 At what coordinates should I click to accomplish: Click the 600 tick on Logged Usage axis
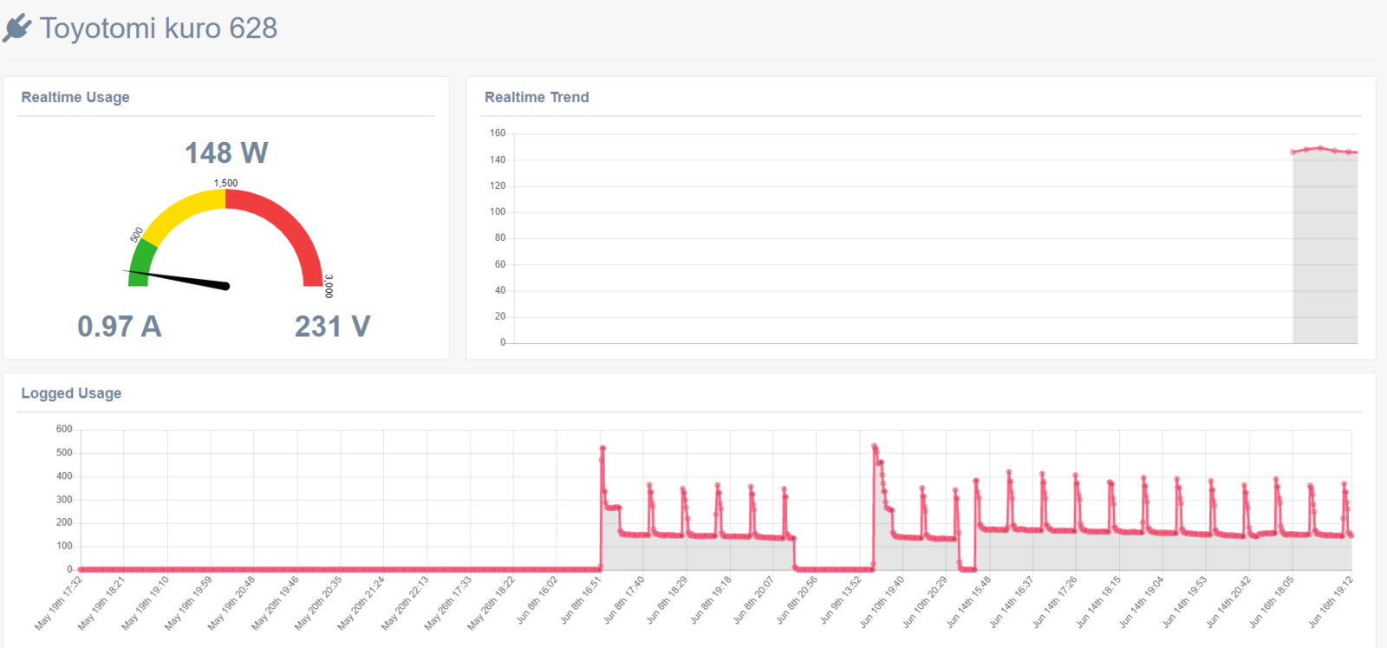click(64, 429)
